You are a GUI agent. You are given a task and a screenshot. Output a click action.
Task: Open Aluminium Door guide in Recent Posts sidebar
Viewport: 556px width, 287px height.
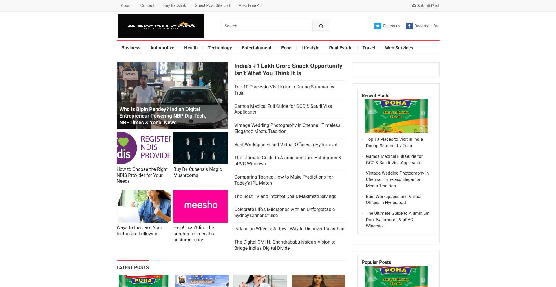(398, 220)
